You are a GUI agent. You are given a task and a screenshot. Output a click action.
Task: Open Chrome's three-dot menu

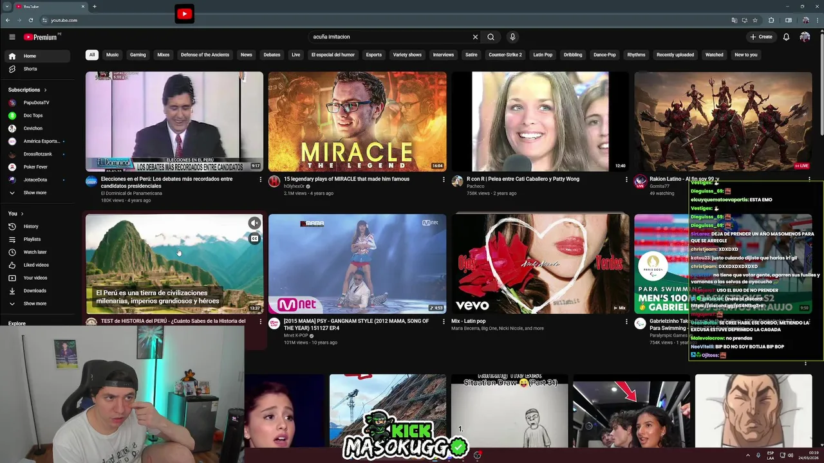coord(817,21)
